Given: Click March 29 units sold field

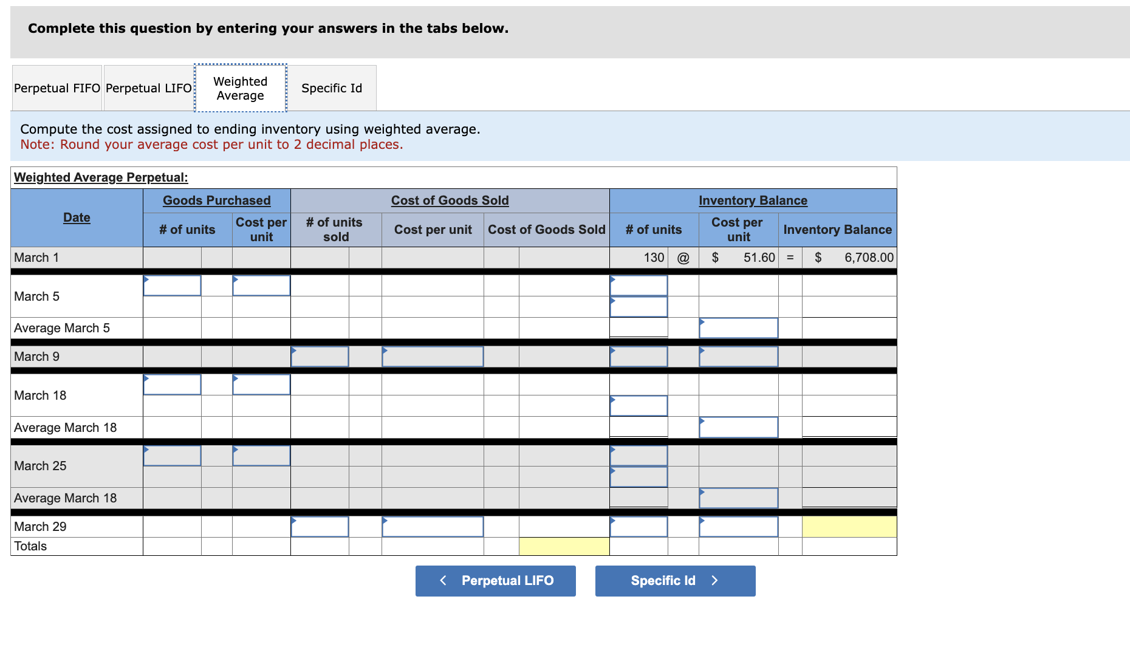Looking at the screenshot, I should coord(320,527).
